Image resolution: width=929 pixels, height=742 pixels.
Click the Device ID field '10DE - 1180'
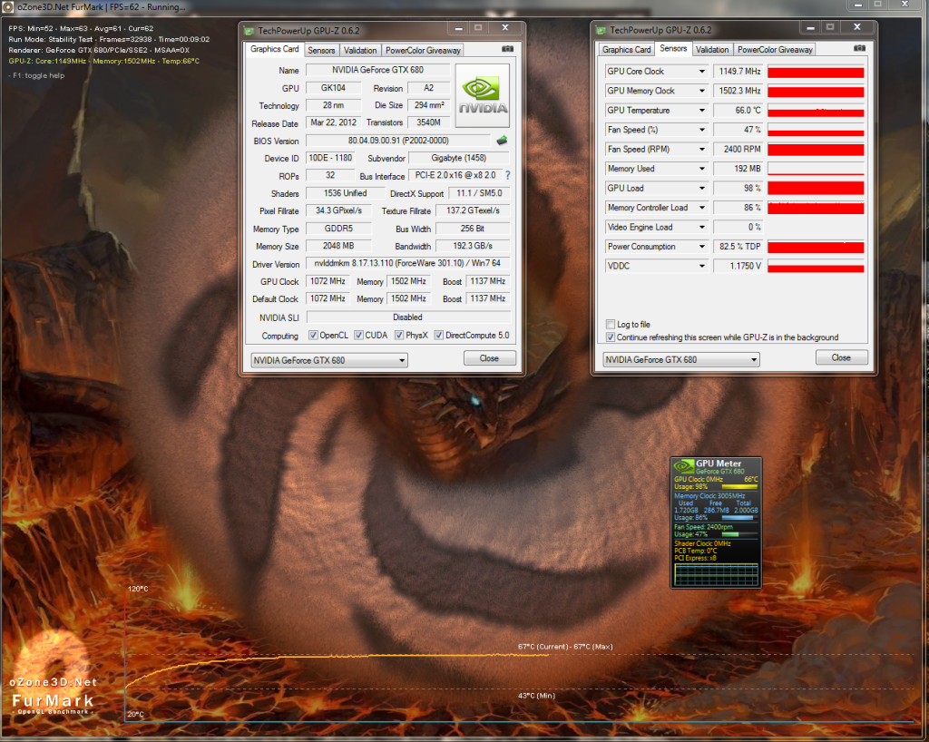330,158
